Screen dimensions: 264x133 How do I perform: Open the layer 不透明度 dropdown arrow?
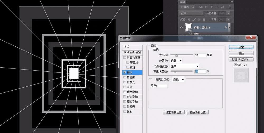[228, 13]
